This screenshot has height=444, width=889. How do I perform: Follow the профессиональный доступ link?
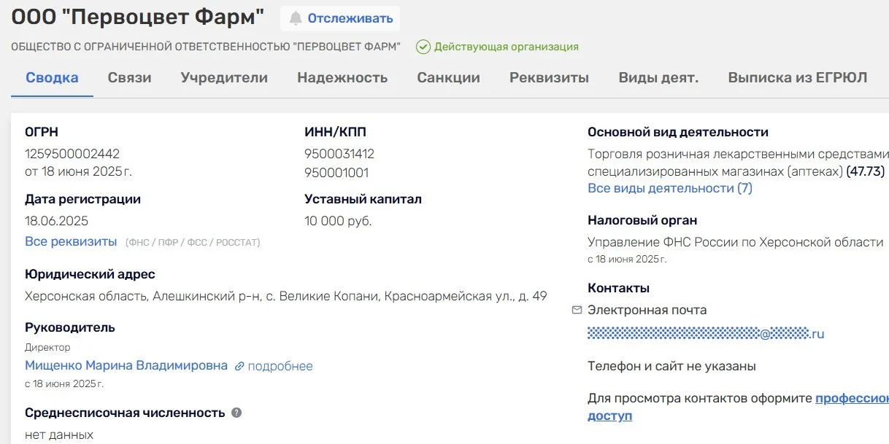coord(851,399)
